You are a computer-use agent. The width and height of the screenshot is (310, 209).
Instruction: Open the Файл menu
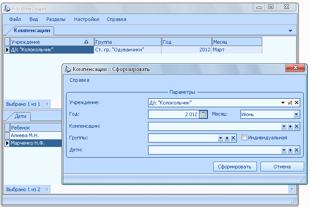click(15, 19)
